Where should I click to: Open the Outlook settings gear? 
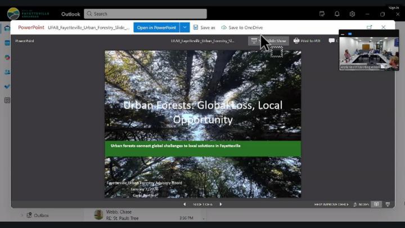(352, 14)
